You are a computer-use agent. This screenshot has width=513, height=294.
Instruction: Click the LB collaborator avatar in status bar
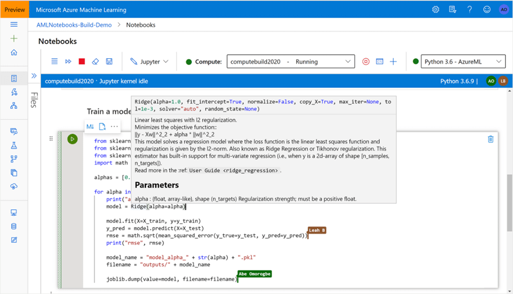(503, 81)
